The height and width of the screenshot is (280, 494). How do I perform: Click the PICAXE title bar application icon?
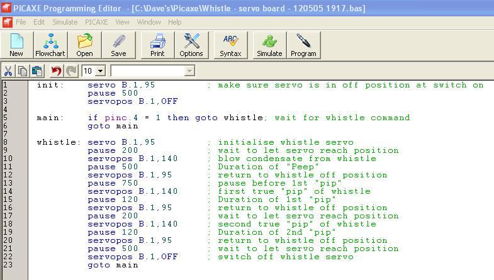[6, 8]
